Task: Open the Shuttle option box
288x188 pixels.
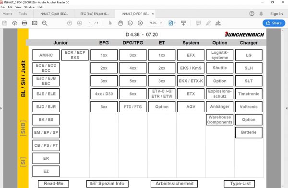Action: [x=220, y=68]
